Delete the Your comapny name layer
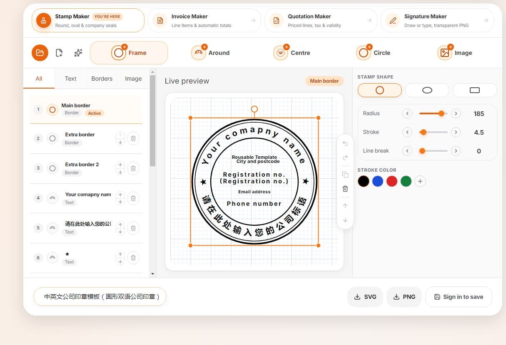 [x=133, y=198]
